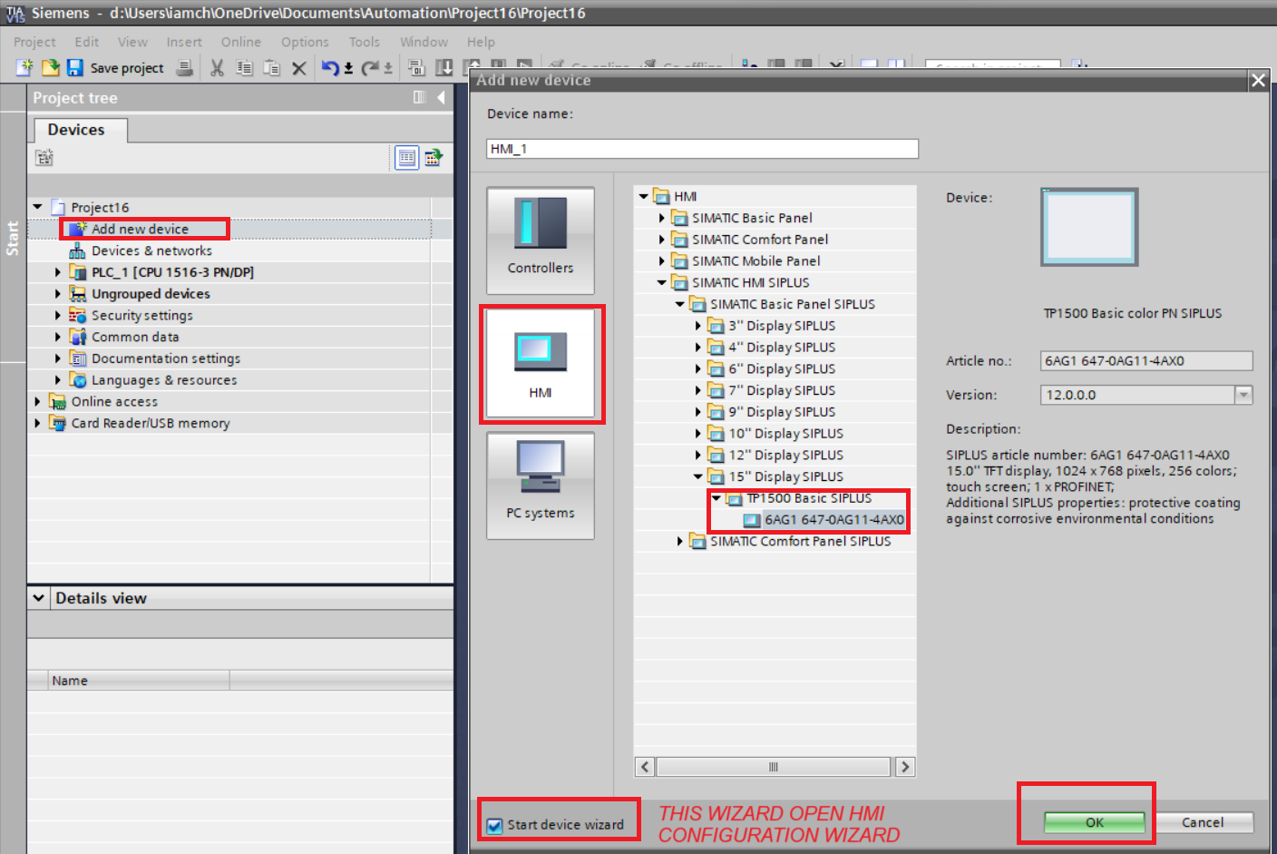Select Add new device in Project tree
Screen dimensions: 1277x854
[x=141, y=229]
